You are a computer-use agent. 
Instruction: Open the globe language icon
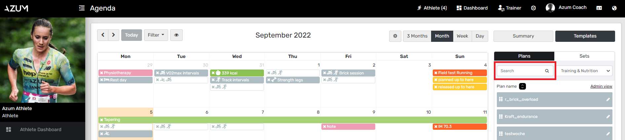(614, 8)
